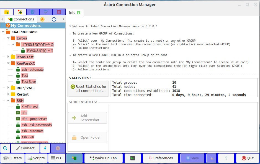This screenshot has height=164, width=260.
Task: Open a local shell terminal icon
Action: coord(133,158)
